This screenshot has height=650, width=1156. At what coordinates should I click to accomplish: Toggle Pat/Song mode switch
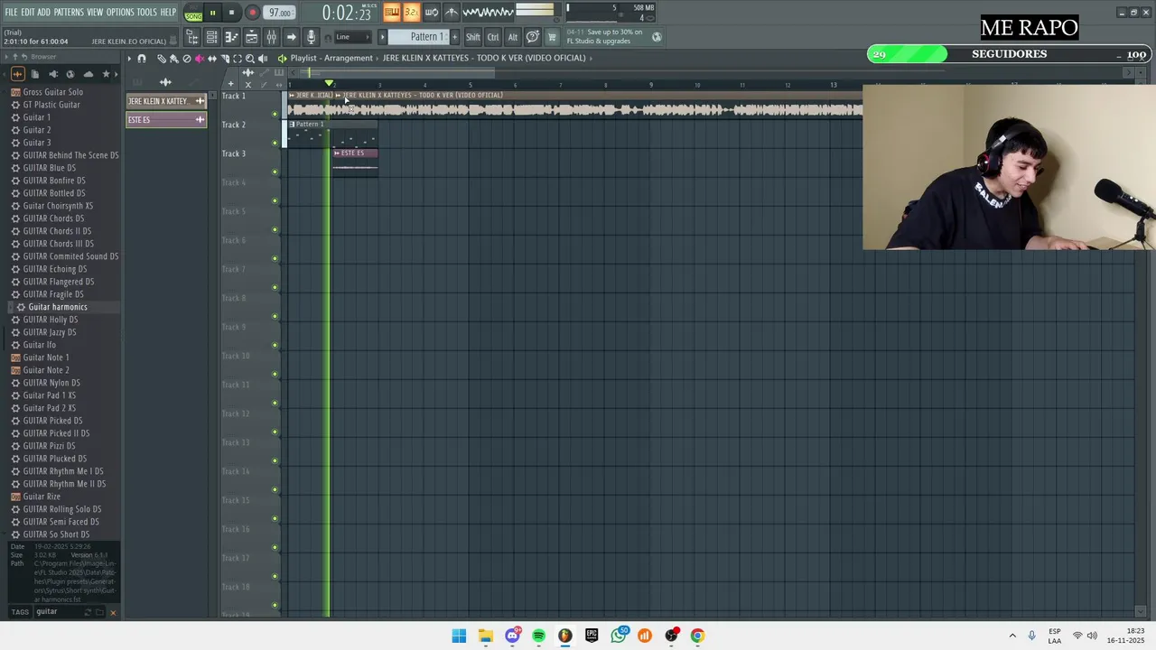tap(193, 14)
